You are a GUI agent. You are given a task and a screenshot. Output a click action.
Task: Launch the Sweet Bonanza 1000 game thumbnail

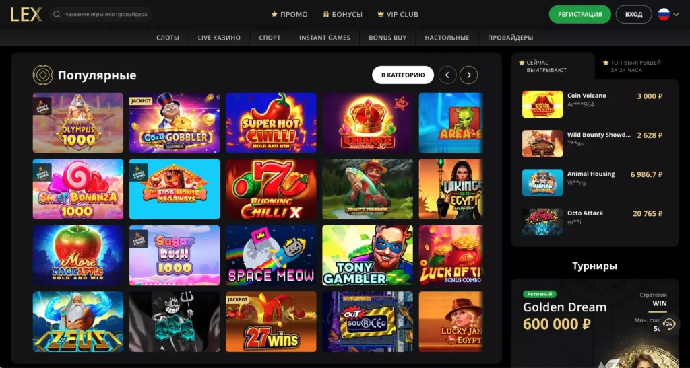point(78,189)
